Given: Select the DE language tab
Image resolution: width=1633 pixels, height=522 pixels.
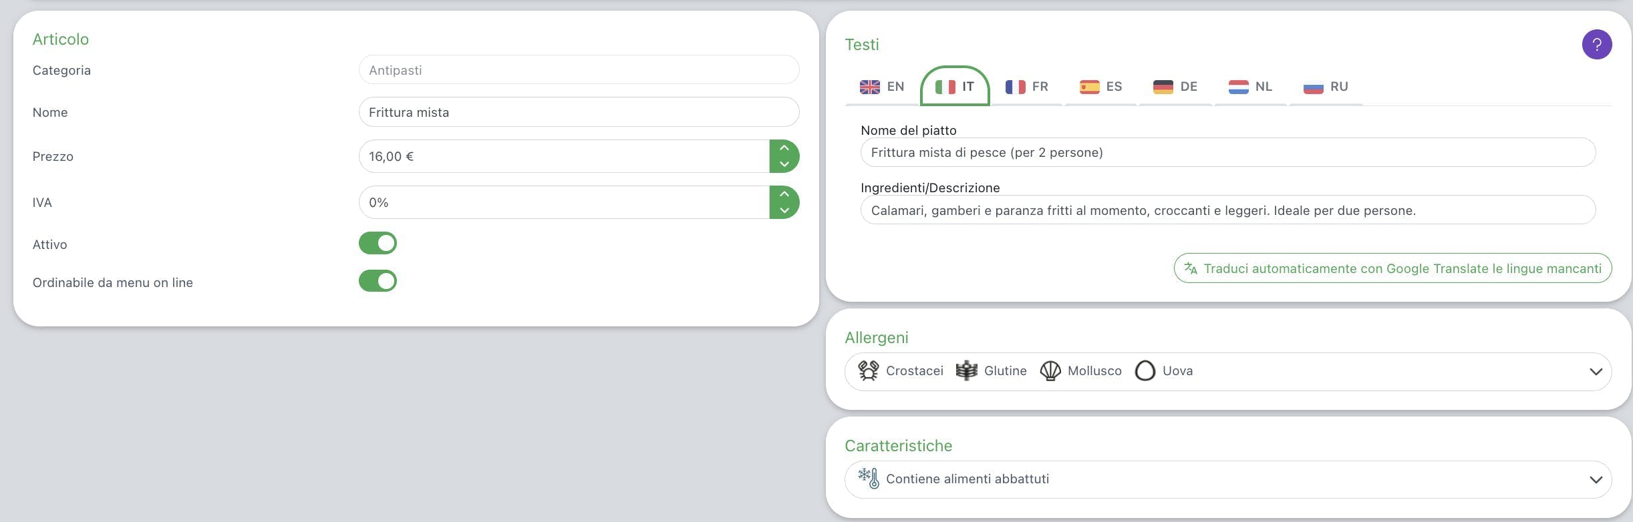Looking at the screenshot, I should (1175, 87).
